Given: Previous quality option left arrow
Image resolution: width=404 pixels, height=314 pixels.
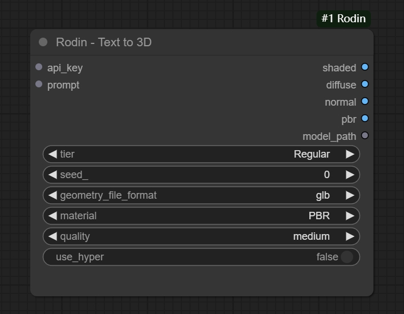Looking at the screenshot, I should tap(52, 236).
